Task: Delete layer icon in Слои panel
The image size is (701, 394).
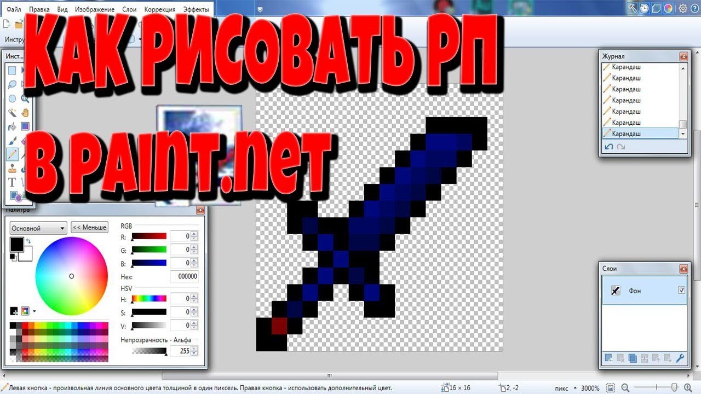Action: [620, 358]
